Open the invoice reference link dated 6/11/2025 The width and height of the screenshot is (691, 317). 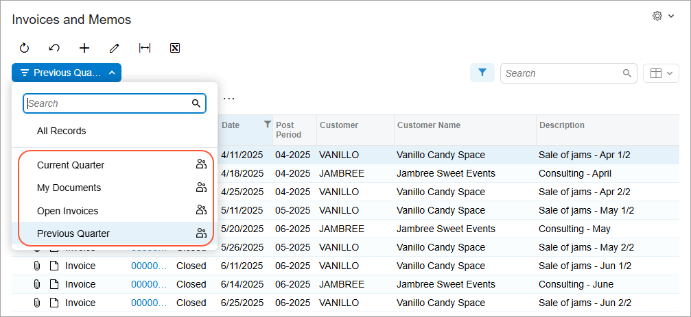coord(148,266)
